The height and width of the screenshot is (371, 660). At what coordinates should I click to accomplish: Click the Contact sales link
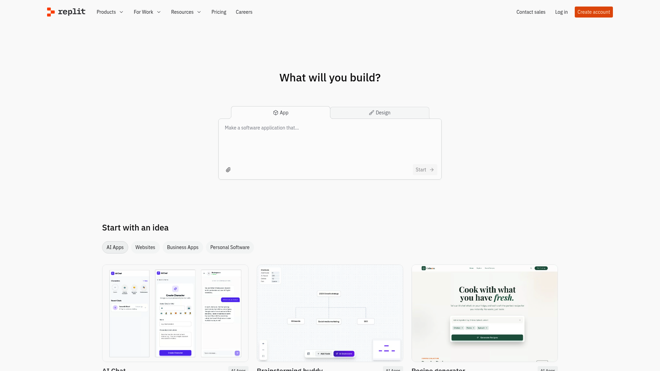click(531, 12)
